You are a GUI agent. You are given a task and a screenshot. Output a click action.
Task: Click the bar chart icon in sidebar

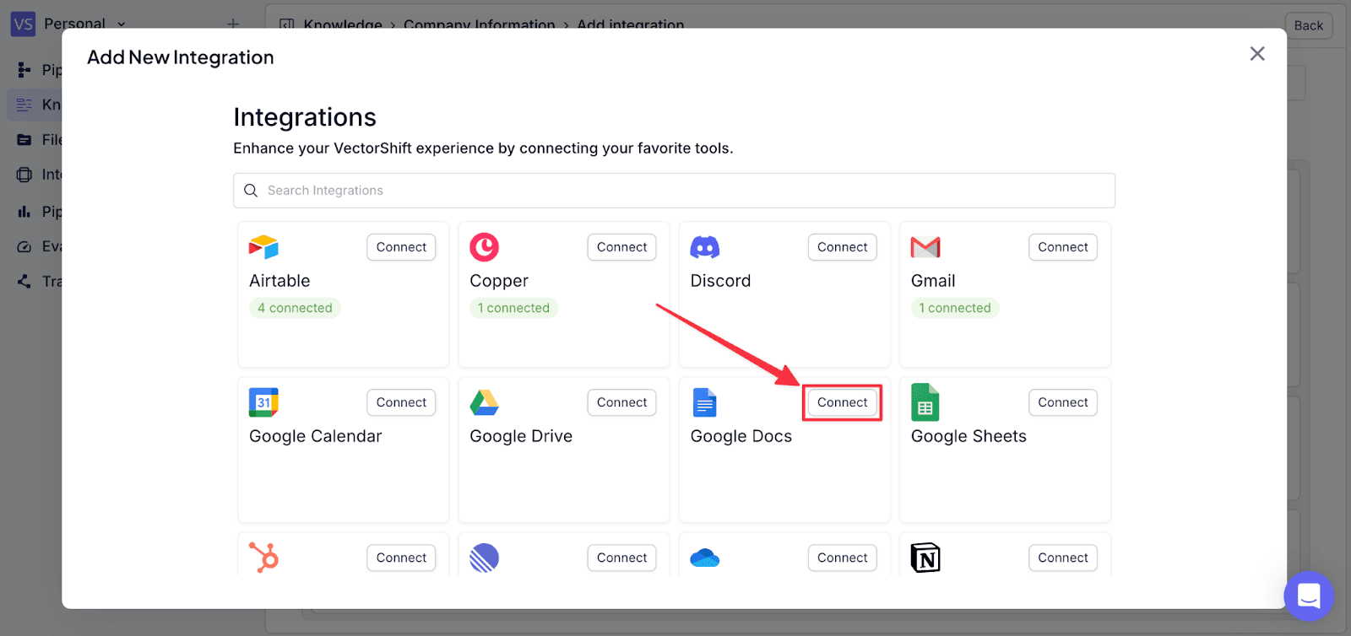point(24,212)
